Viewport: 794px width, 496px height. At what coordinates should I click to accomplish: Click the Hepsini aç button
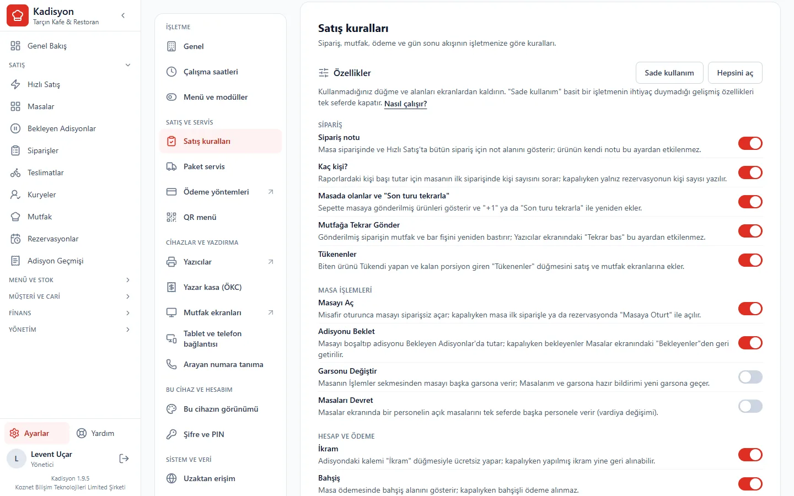pyautogui.click(x=735, y=73)
